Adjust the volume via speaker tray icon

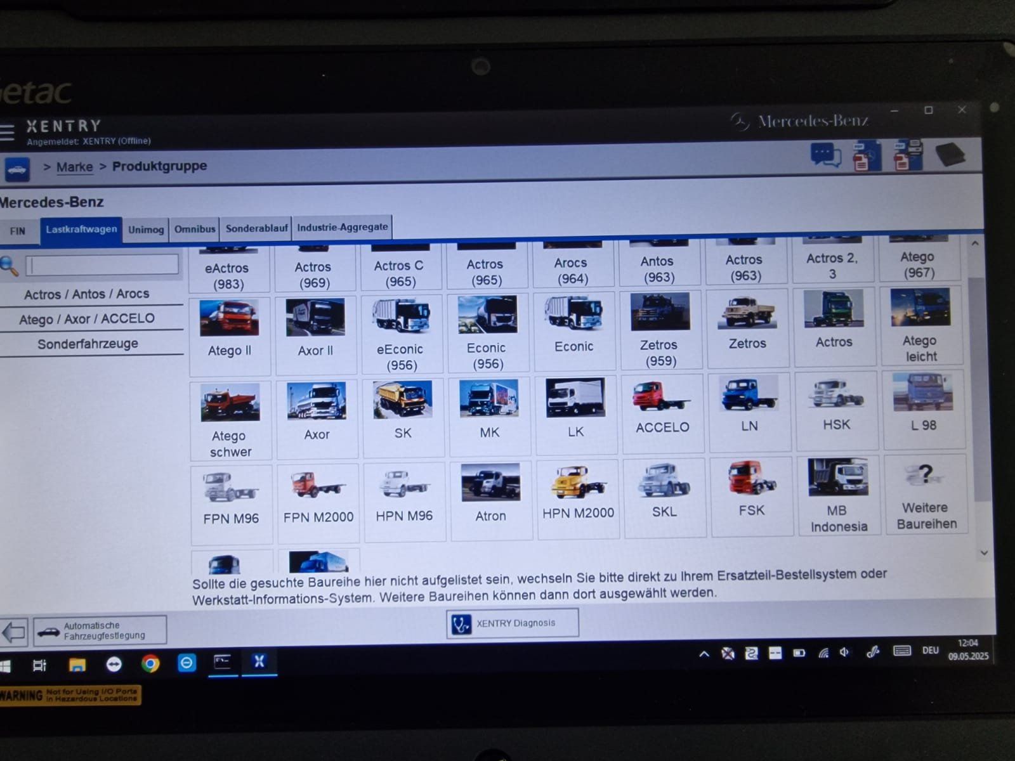[844, 651]
